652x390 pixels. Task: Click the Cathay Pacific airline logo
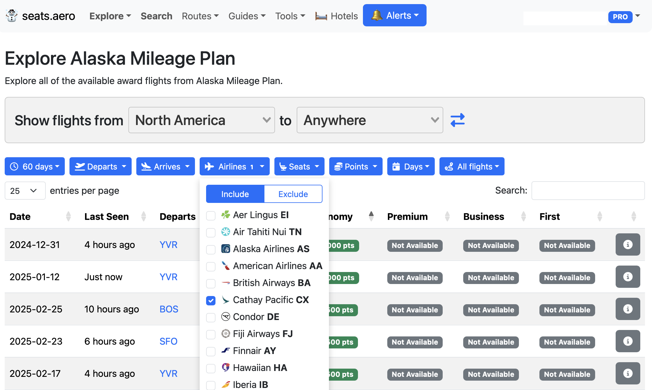pyautogui.click(x=225, y=300)
